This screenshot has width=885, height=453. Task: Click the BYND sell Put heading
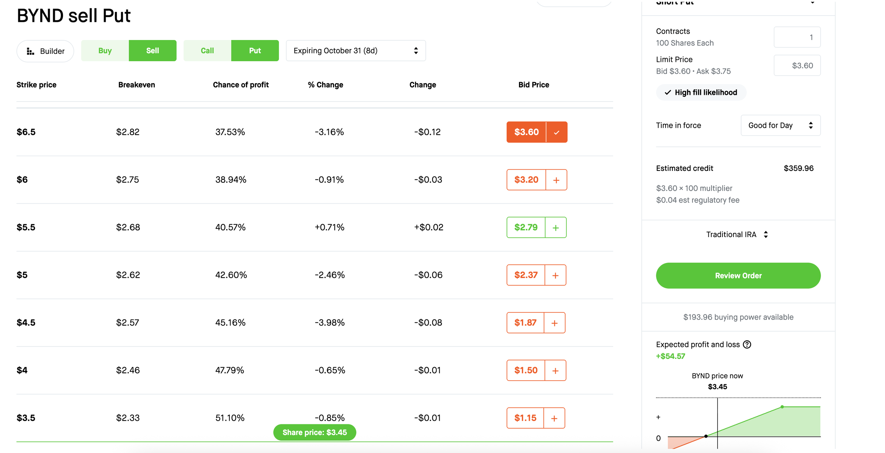(x=74, y=16)
